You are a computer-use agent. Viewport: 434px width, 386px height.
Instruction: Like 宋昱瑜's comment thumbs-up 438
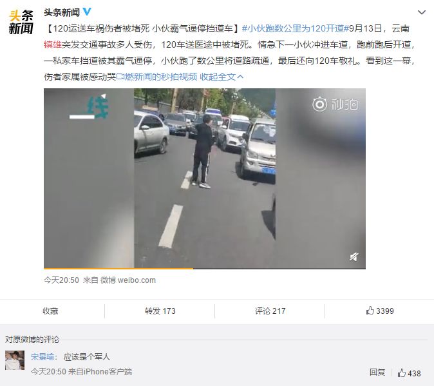tap(409, 373)
